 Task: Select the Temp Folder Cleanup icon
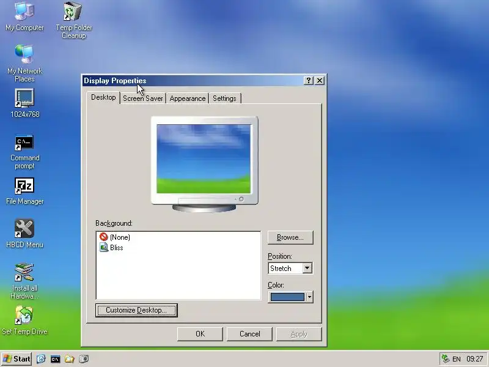click(73, 20)
